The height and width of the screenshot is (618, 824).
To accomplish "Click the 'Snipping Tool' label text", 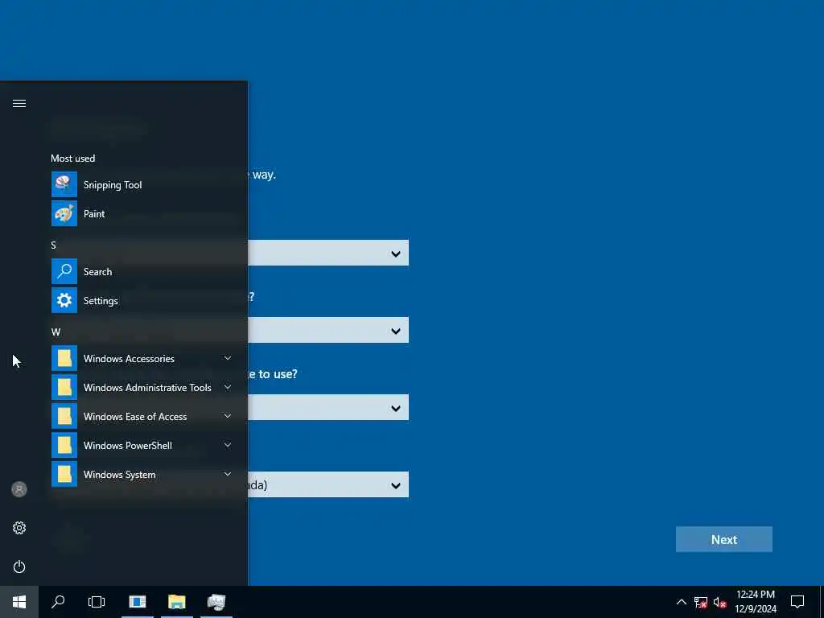I will (113, 185).
